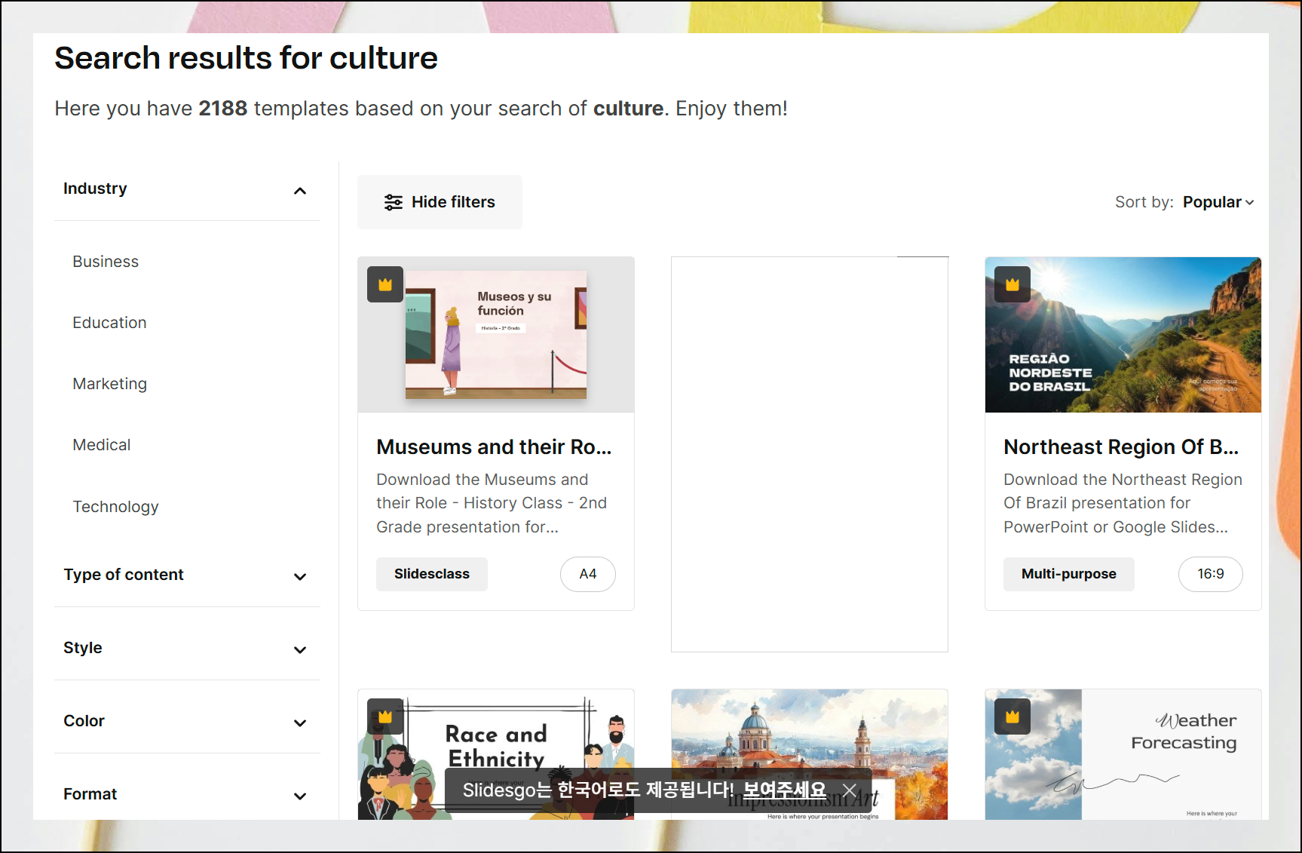
Task: Click the Multi-purpose tag button
Action: pos(1069,574)
